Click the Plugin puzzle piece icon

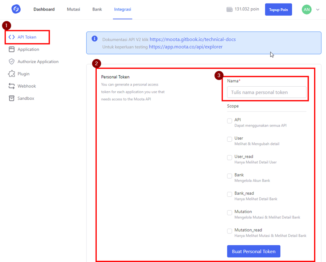pos(12,74)
